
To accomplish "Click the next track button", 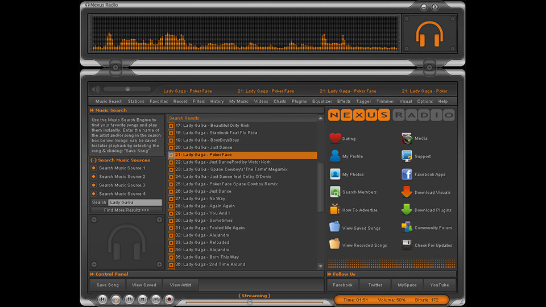I will (156, 300).
